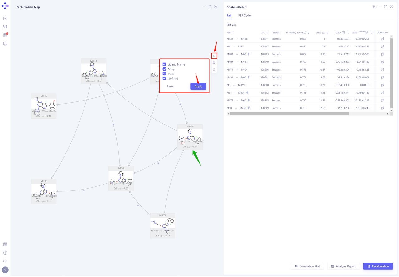Open the cloud icon in the lower sidebar
Viewport: 399px width, 277px height.
coord(5,261)
